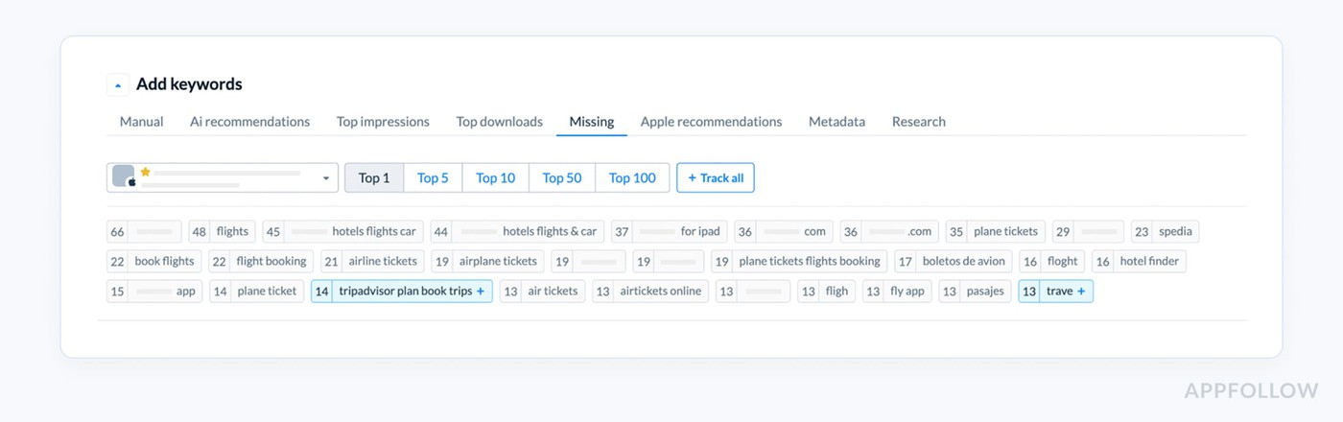Add the 'tripadvisor plan book trips' plus icon
The height and width of the screenshot is (422, 1343).
[481, 291]
